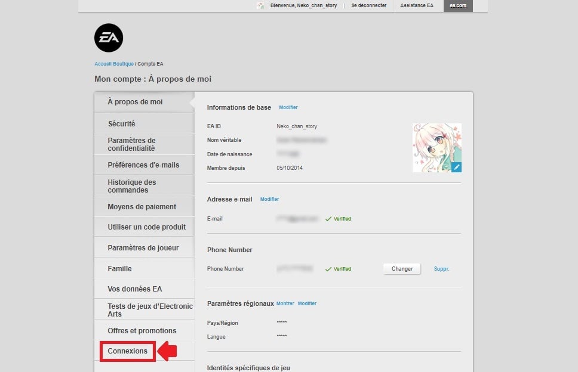
Task: Click Modifier next to Adresse e-mail
Action: [269, 199]
